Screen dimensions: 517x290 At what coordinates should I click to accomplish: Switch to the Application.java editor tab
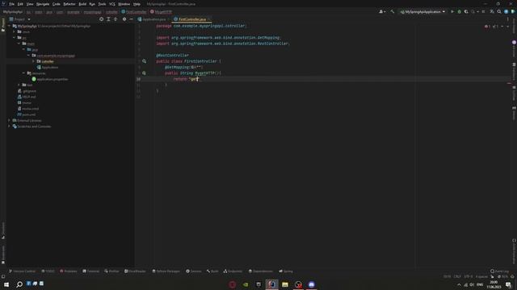click(x=152, y=19)
